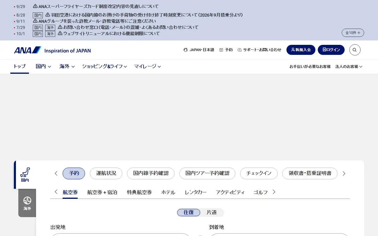Viewport: 378px width, 236px height.
Task: Open the 羽田空港 baggage notice link
Action: (144, 15)
